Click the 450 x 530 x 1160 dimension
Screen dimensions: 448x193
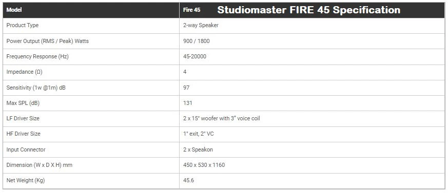point(204,165)
